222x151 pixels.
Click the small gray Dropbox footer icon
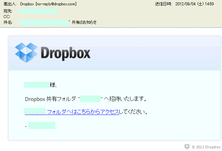[187, 147]
